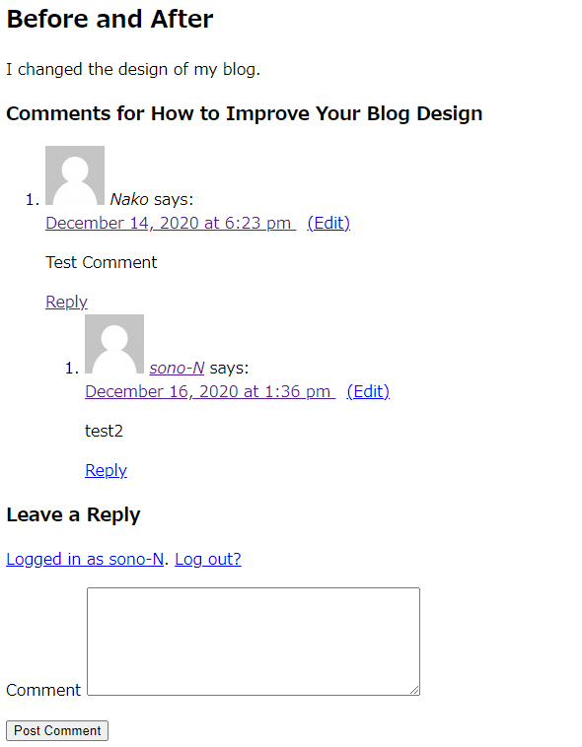Open the December 16, 2020 comment permalink

click(210, 391)
